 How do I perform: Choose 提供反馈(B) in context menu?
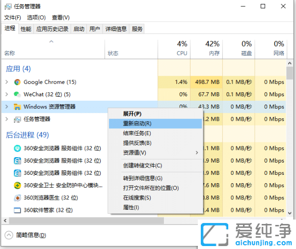coord(155,143)
